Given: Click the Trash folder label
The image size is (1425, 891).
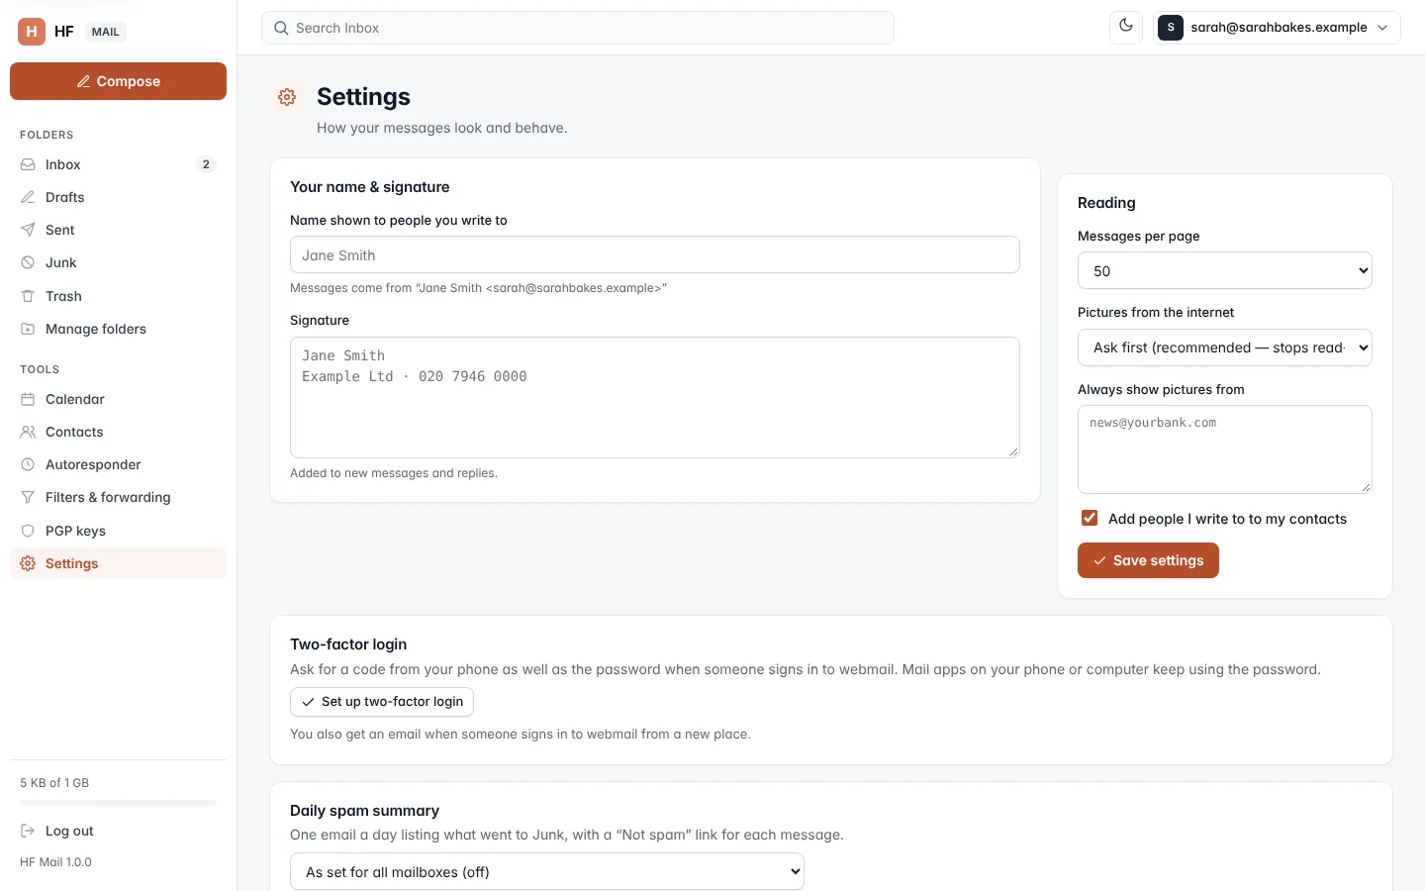Looking at the screenshot, I should [63, 296].
